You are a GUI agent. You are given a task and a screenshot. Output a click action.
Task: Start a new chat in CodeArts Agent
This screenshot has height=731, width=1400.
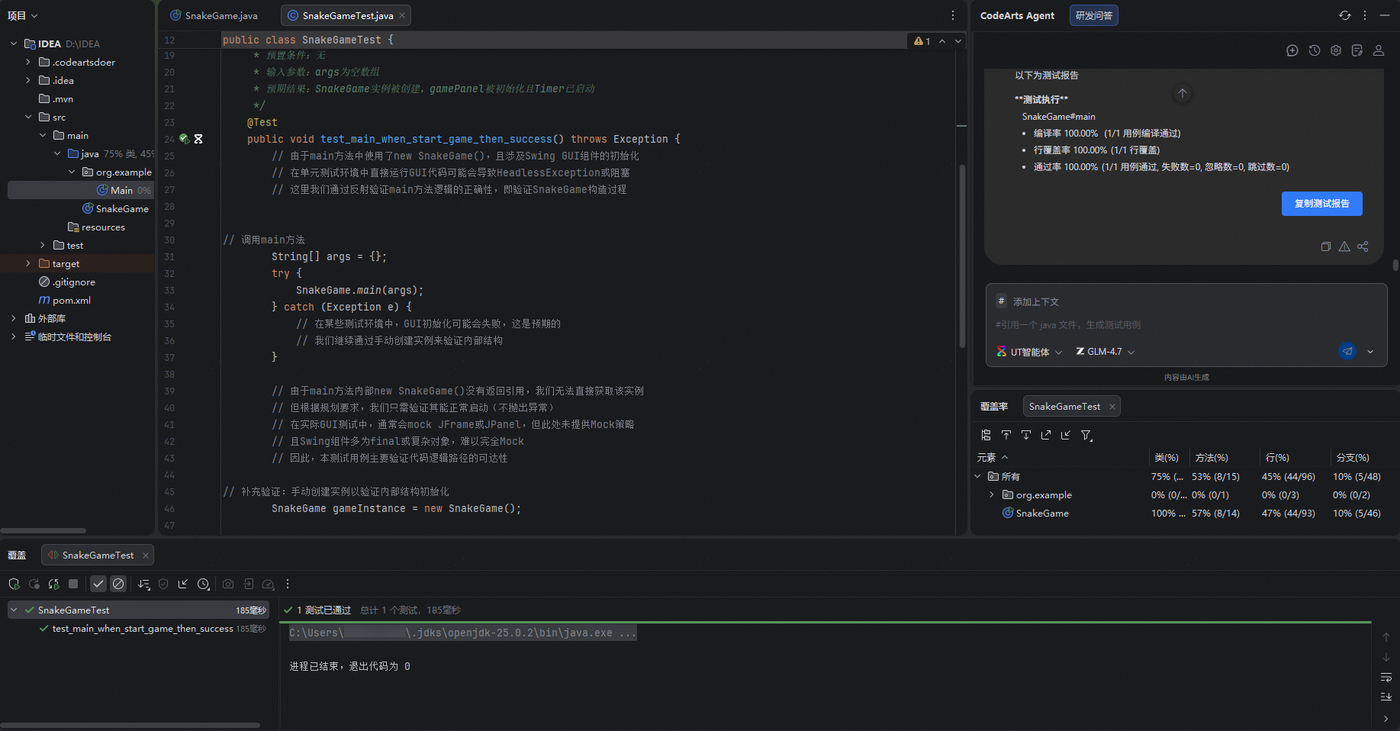(x=1292, y=50)
